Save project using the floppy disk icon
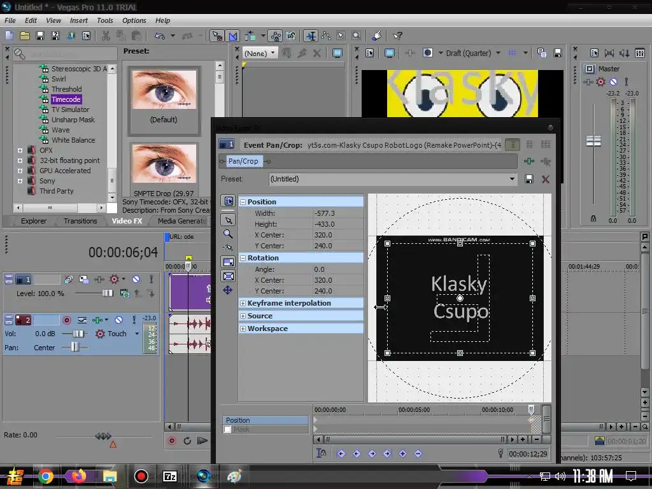The height and width of the screenshot is (489, 652). pos(40,36)
